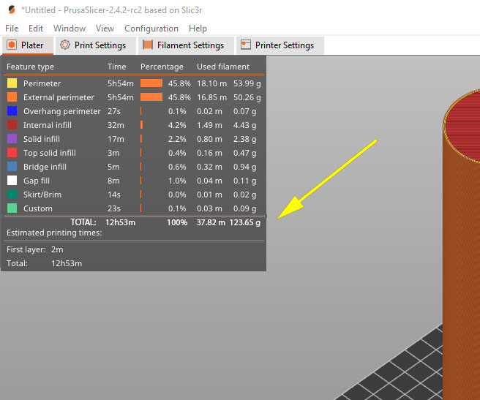Open the Configuration menu
Viewport: 480px width, 400px height.
click(x=151, y=29)
